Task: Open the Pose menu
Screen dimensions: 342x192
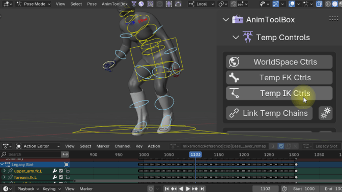Action: (x=92, y=4)
